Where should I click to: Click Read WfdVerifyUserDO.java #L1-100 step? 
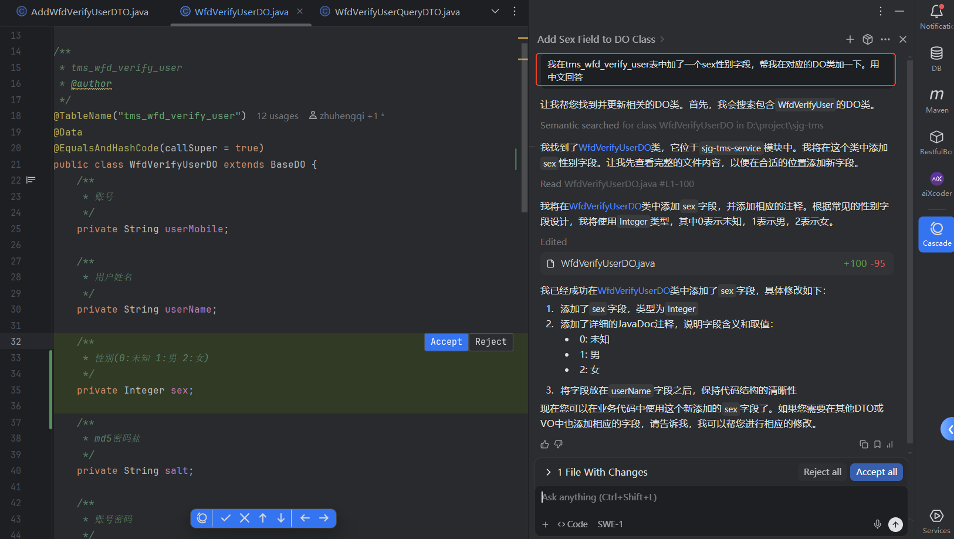pyautogui.click(x=617, y=184)
